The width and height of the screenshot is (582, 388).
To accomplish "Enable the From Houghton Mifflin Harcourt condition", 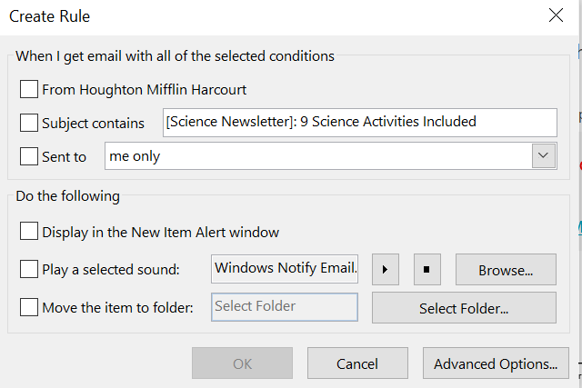I will pyautogui.click(x=29, y=89).
